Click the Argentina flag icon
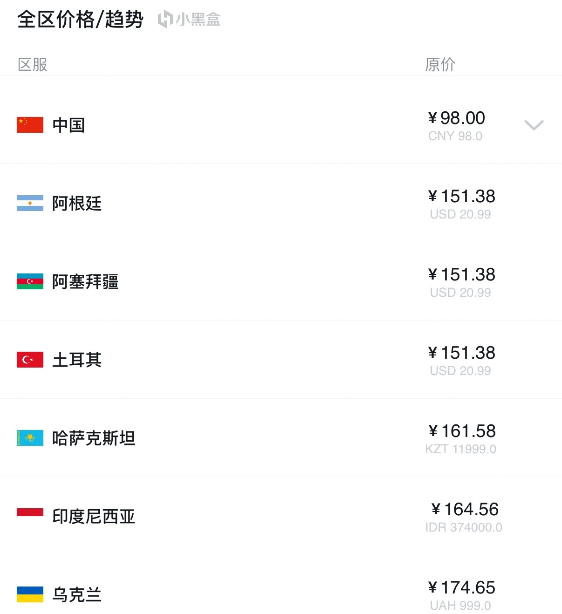 click(x=30, y=203)
